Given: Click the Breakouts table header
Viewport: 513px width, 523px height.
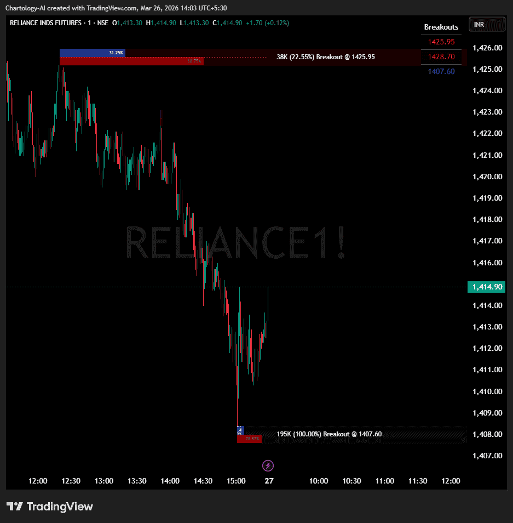Looking at the screenshot, I should [x=441, y=27].
